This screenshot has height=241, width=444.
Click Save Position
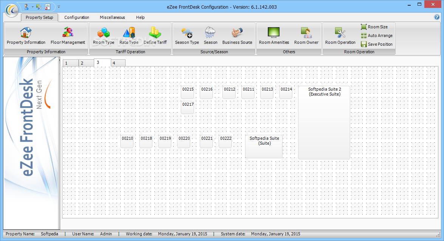tap(377, 45)
